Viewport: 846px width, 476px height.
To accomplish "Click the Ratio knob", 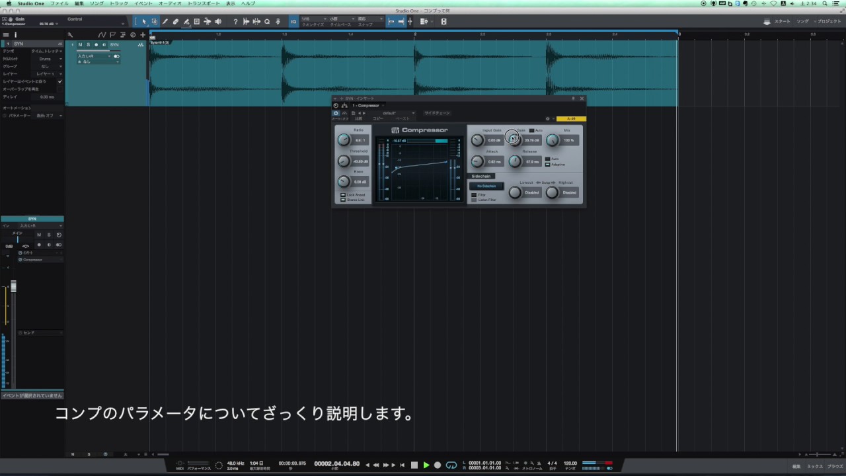I will click(344, 140).
